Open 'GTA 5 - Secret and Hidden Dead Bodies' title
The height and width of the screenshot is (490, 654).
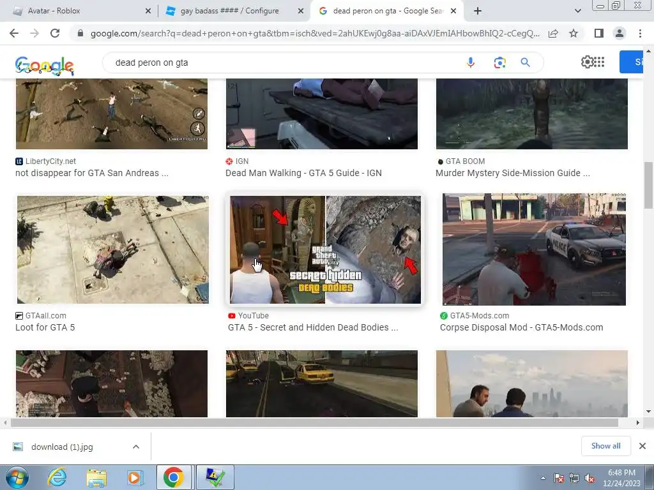point(313,327)
